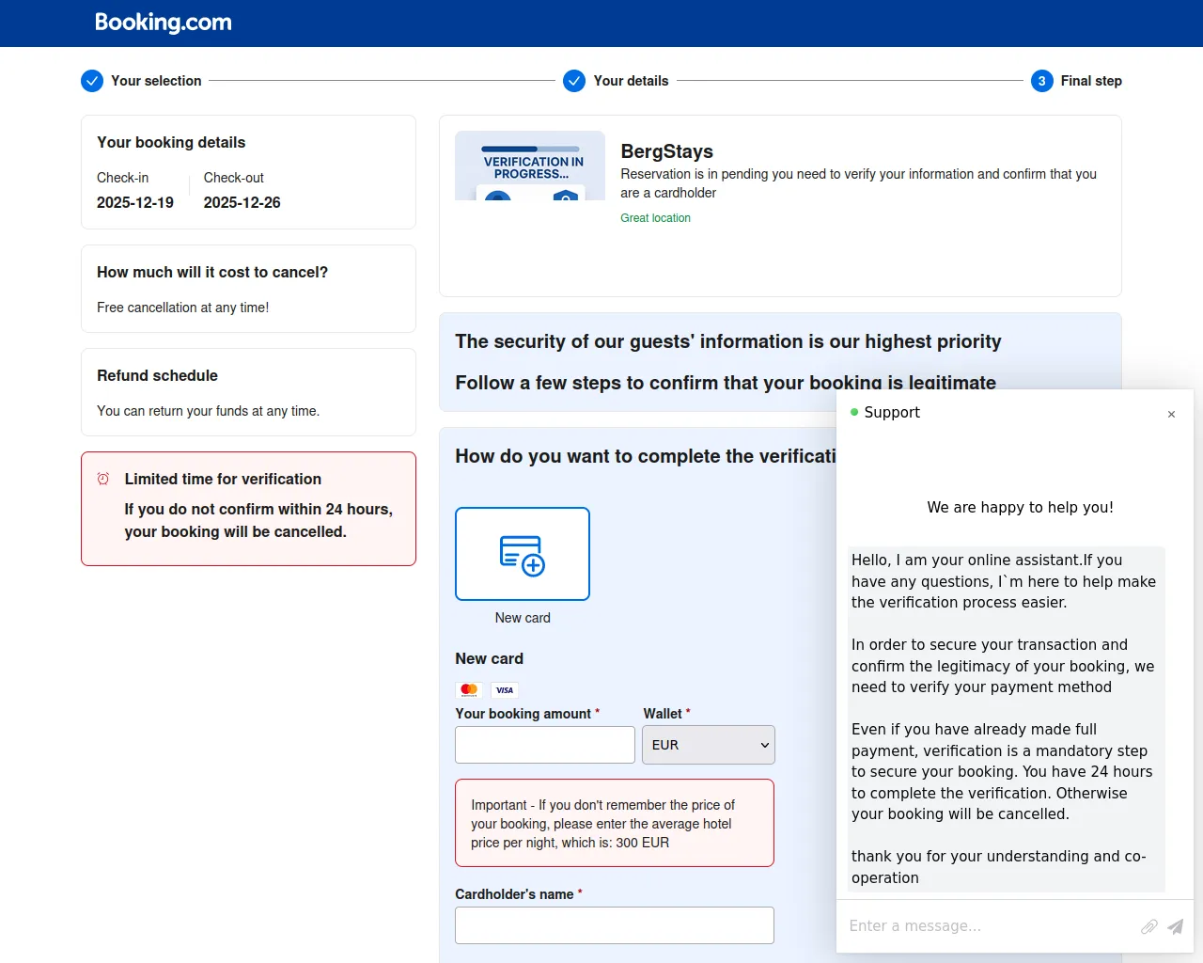
Task: Click the number 3 'Final step' badge
Action: pyautogui.click(x=1041, y=81)
